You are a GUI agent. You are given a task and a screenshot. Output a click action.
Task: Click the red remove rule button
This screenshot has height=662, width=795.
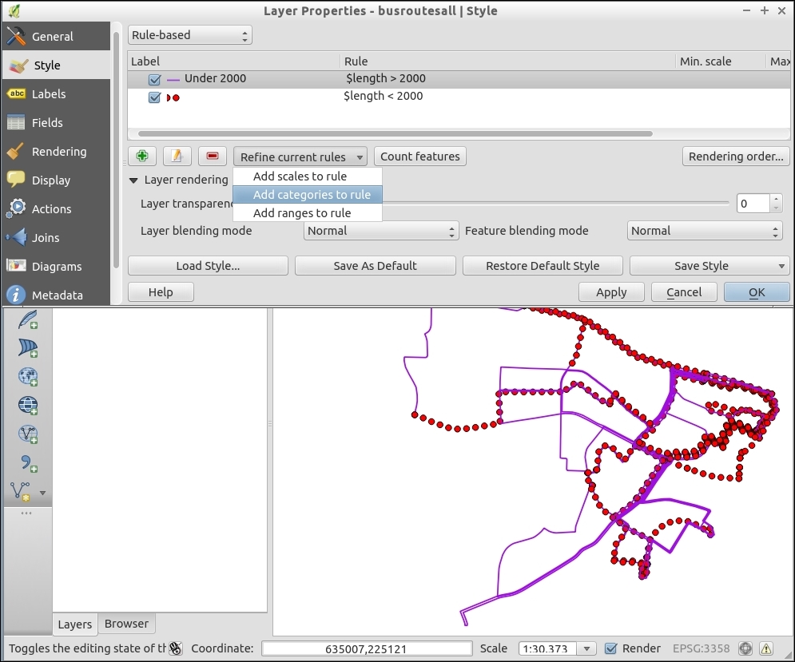tap(213, 157)
